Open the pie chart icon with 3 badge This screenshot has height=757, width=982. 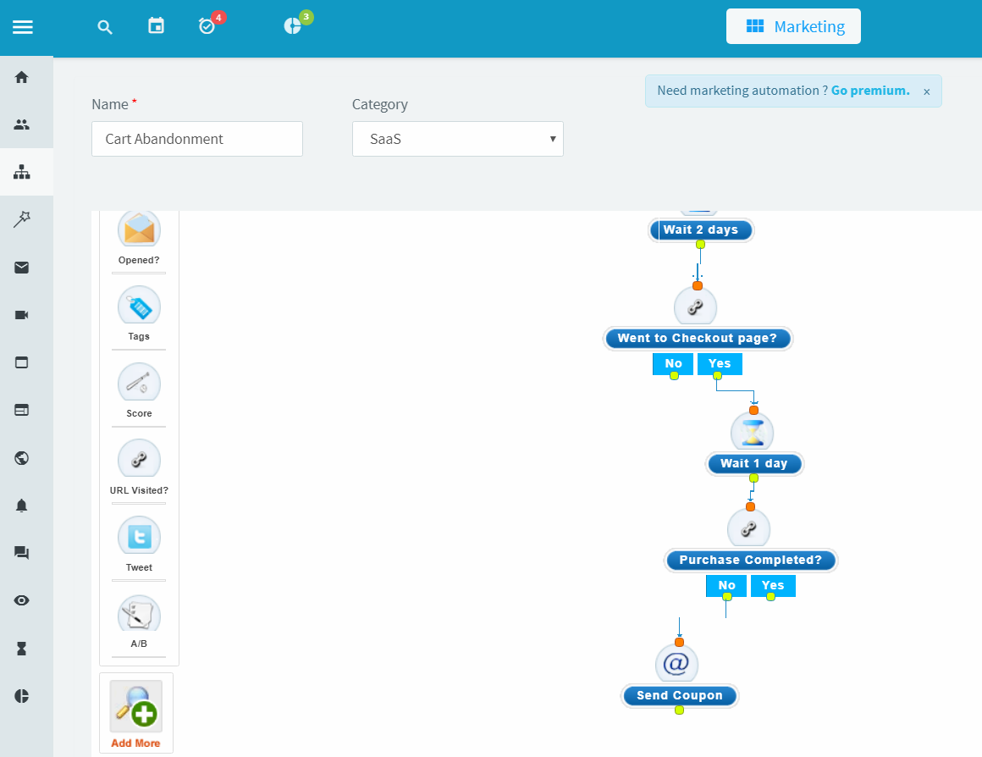pos(292,26)
